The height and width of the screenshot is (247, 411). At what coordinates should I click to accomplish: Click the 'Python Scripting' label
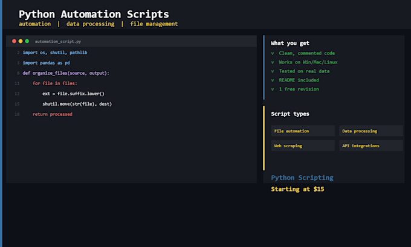[302, 178]
